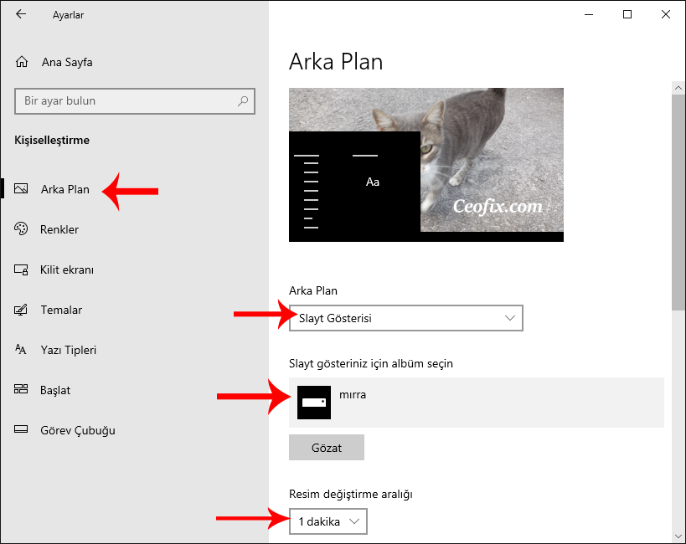Click the scrollbar up arrow
This screenshot has height=544, width=686.
click(x=678, y=88)
